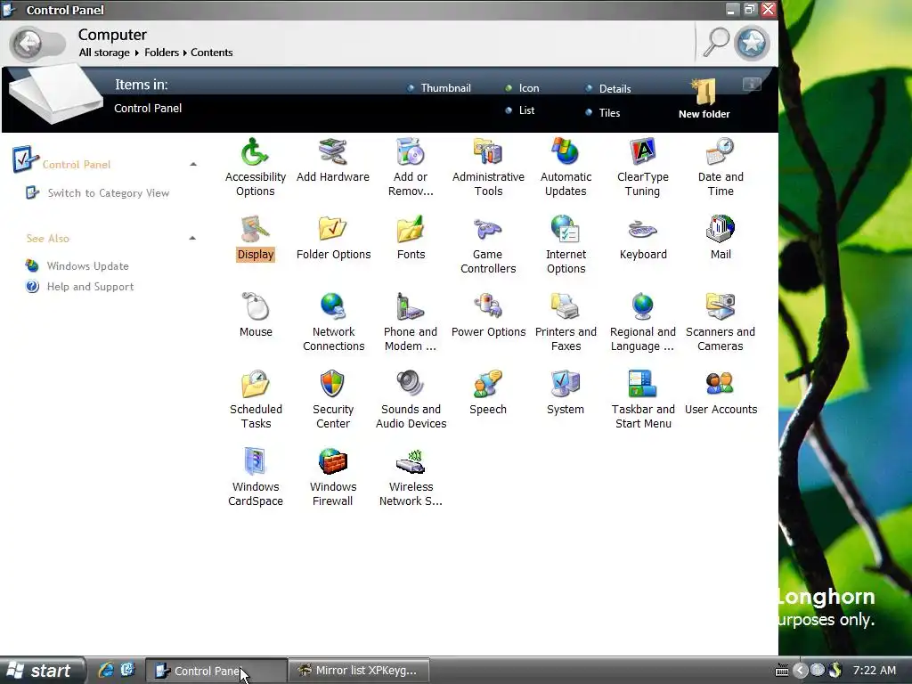912x684 pixels.
Task: Click the All storage breadcrumb
Action: click(104, 53)
